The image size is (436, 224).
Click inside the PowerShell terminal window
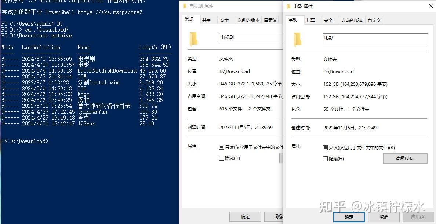[x=88, y=165]
